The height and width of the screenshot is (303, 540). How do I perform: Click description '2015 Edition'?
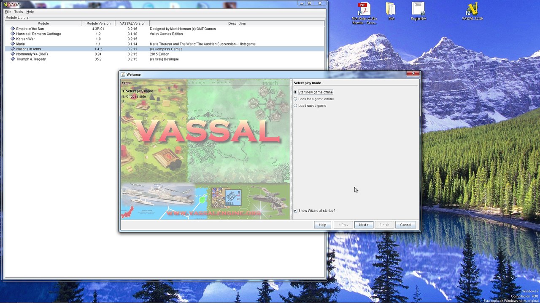(159, 54)
